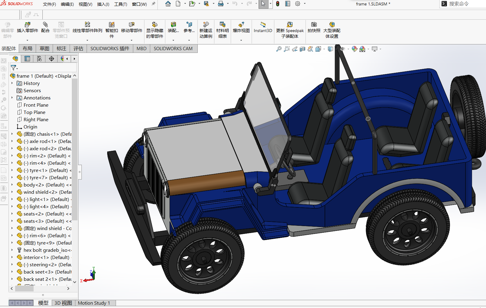Open the ConfigurationManager tab
486x308 pixels.
click(x=39, y=59)
